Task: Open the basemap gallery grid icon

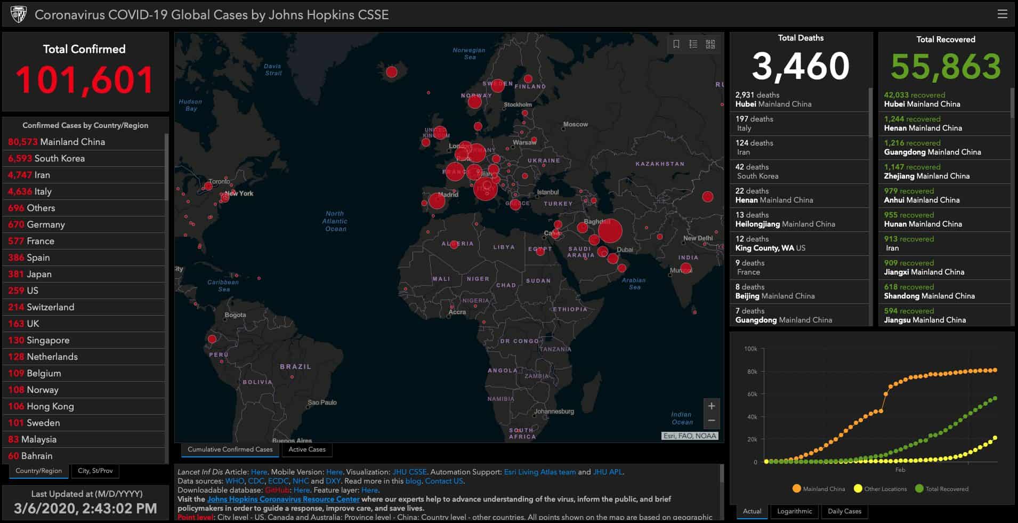Action: coord(710,44)
